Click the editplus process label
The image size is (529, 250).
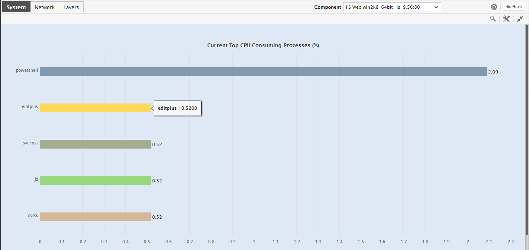point(30,106)
